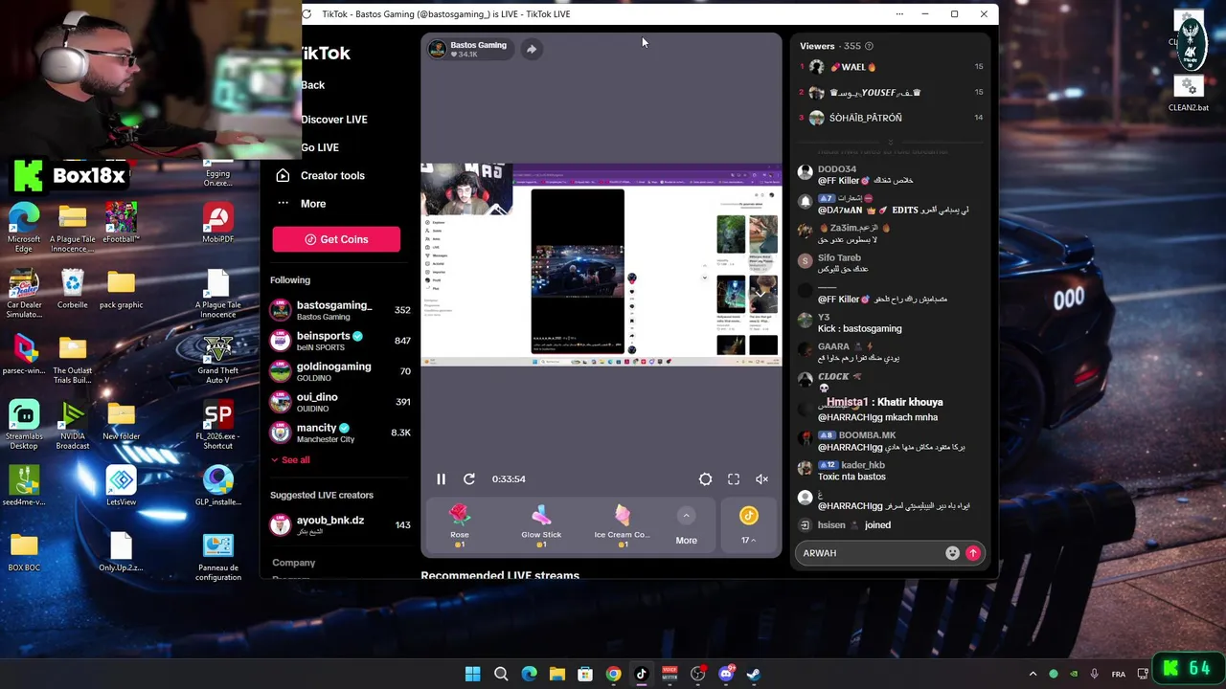This screenshot has height=689, width=1226.
Task: Click the chat message input field
Action: coord(872,553)
